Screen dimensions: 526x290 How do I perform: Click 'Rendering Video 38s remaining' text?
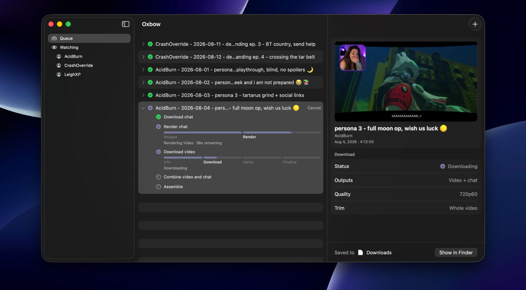[193, 143]
